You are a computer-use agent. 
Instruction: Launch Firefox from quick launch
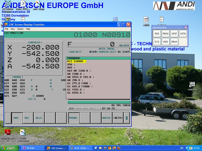[119, 148]
